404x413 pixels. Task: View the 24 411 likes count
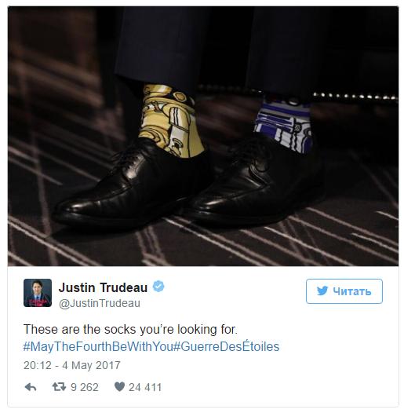(x=145, y=387)
